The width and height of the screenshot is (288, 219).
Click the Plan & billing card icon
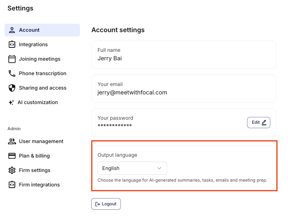point(12,156)
